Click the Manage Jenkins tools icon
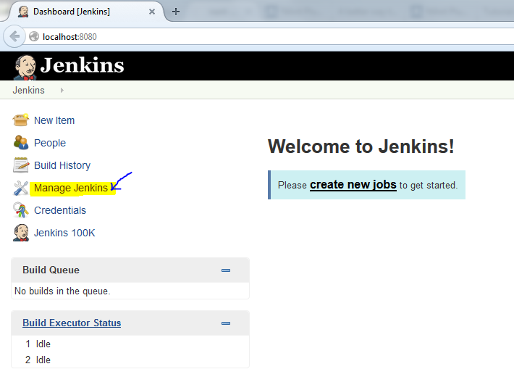This screenshot has height=377, width=514. point(21,188)
